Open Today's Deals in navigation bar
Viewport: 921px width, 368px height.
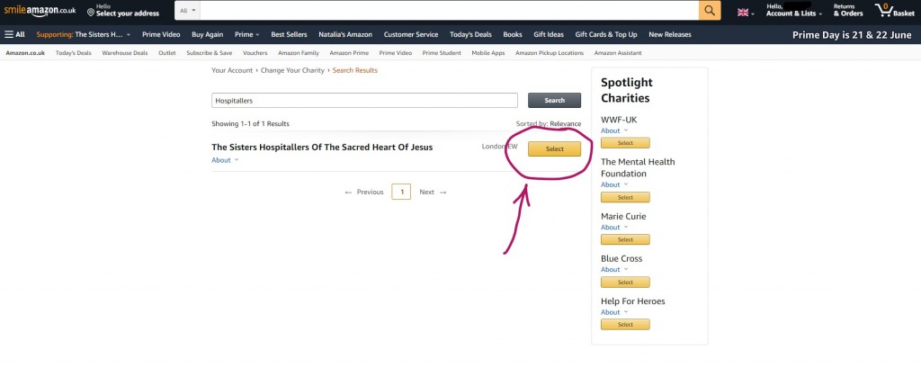(471, 34)
